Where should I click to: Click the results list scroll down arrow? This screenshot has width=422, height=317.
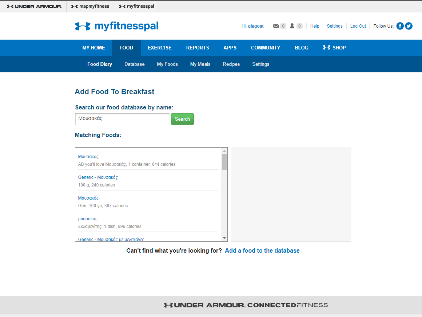224,238
